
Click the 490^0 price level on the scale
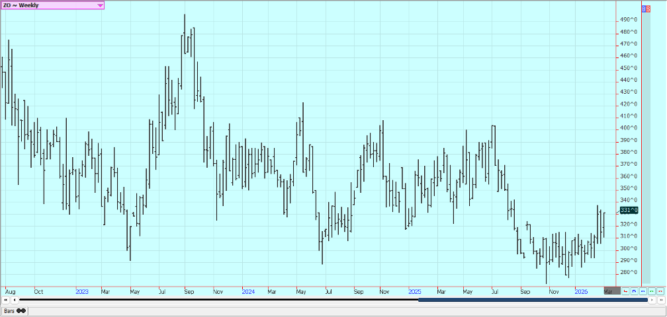point(629,20)
